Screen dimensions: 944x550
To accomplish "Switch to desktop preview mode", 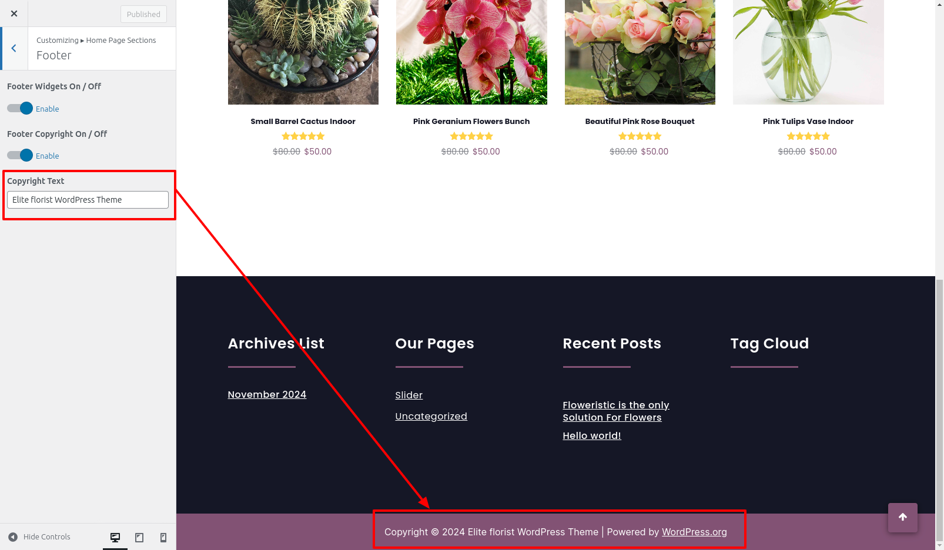I will tap(115, 537).
